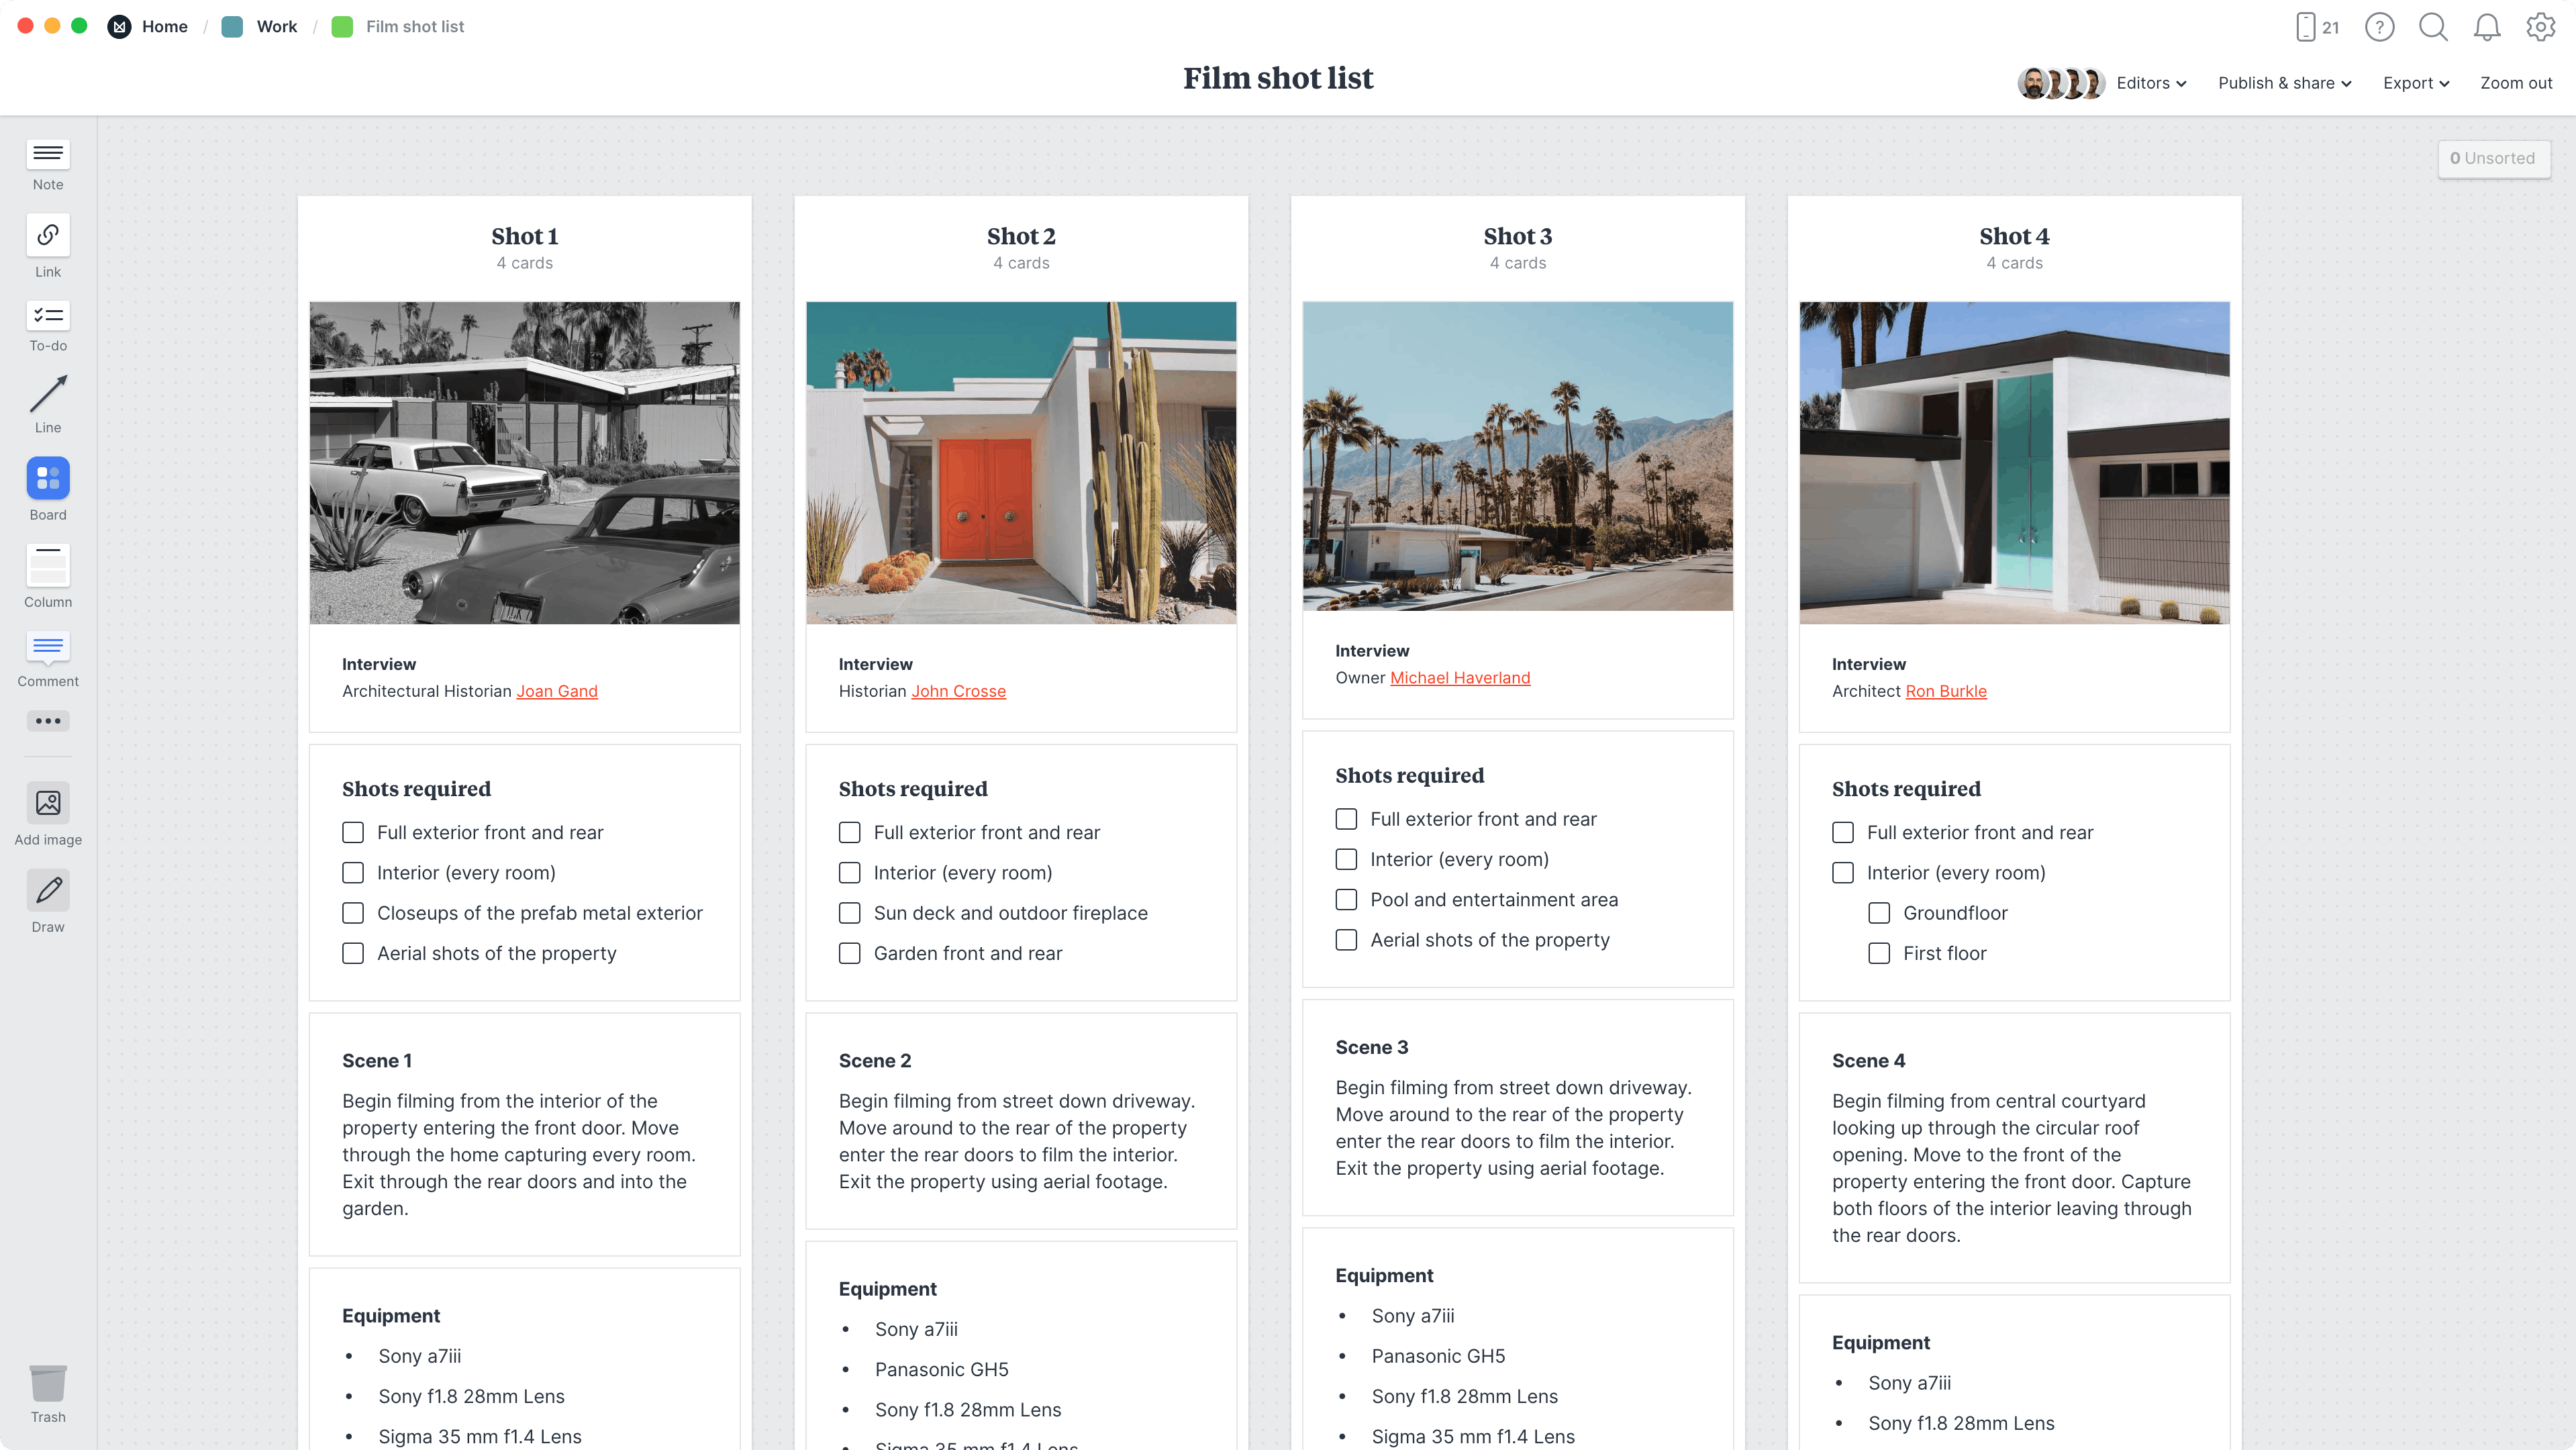Screen dimensions: 2576x1450
Task: Click link for Joan Gand interview
Action: pyautogui.click(x=556, y=691)
